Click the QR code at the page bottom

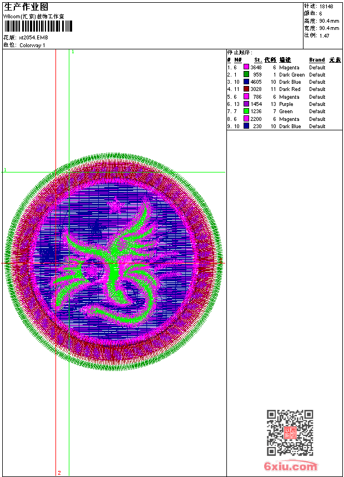[290, 433]
